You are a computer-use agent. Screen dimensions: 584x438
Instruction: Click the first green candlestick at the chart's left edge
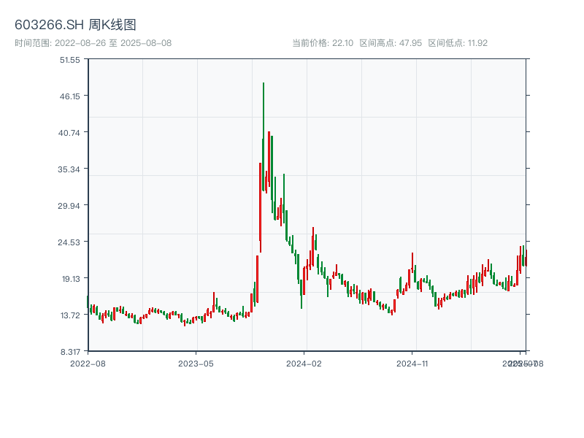pyautogui.click(x=88, y=301)
